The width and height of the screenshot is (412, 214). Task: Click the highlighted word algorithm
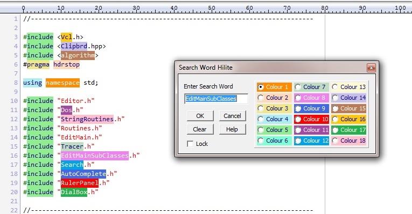click(x=78, y=55)
